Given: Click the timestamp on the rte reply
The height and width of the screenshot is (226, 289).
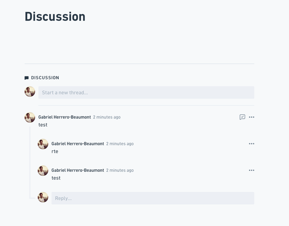Looking at the screenshot, I should pyautogui.click(x=120, y=144).
